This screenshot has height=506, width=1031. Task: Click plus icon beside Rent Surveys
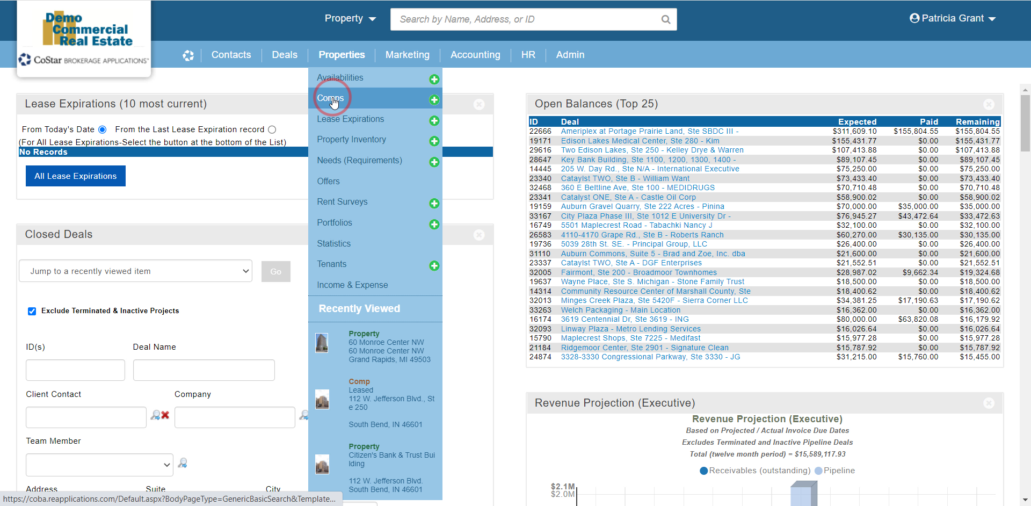(x=434, y=204)
